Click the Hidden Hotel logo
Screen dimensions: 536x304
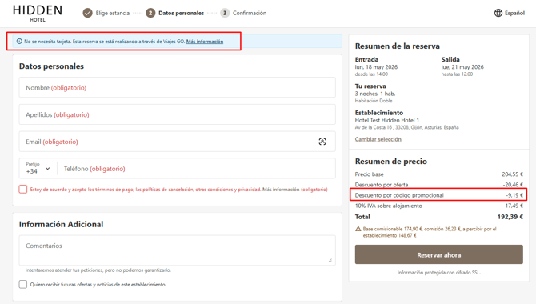coord(38,14)
